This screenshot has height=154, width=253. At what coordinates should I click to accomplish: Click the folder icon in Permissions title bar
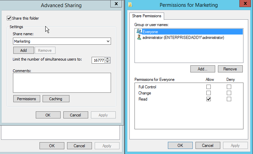tap(130, 5)
